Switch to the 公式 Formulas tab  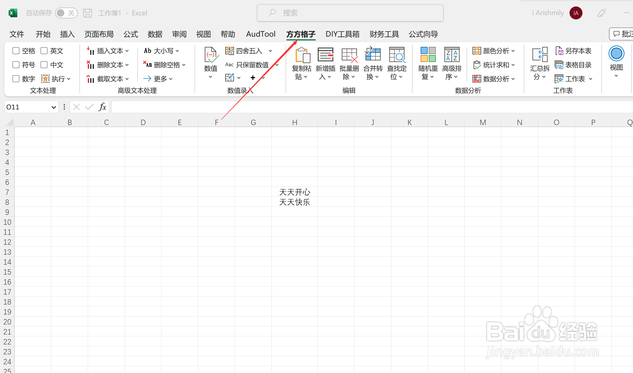pyautogui.click(x=131, y=34)
